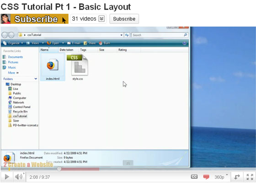Click More favorite links
Viewport: 256px width, 183px height.
click(13, 73)
